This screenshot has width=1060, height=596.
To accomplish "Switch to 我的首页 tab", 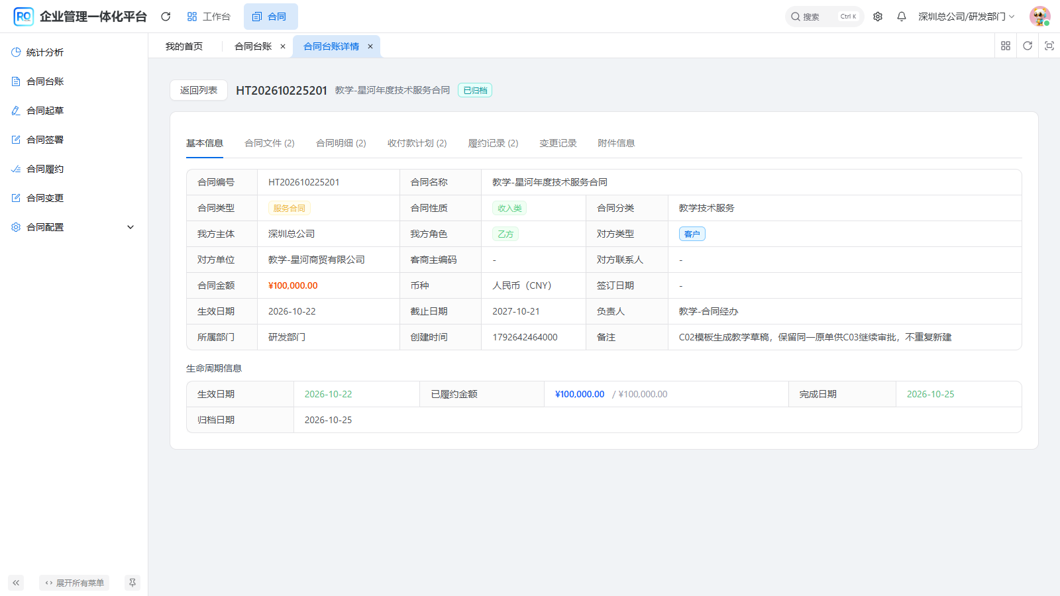I will click(x=184, y=46).
